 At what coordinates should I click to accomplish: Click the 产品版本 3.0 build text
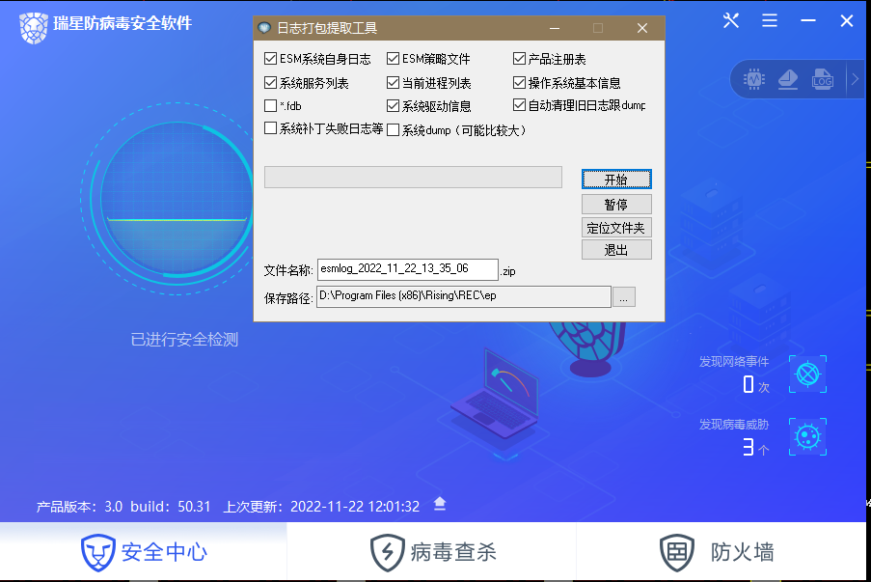(123, 507)
